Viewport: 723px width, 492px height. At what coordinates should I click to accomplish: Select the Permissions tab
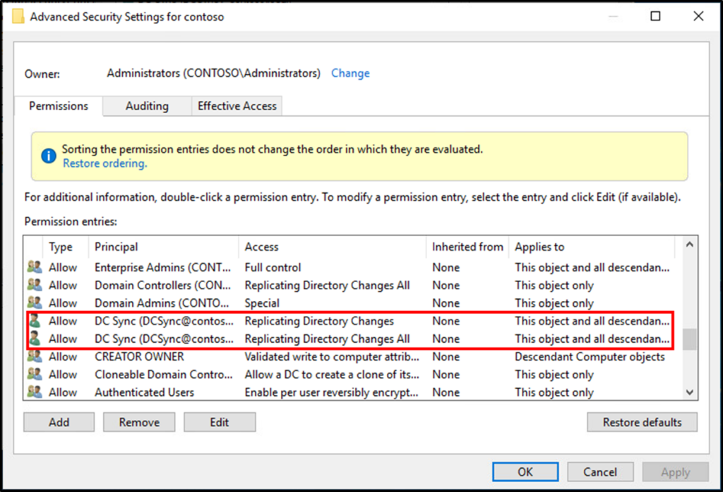pyautogui.click(x=59, y=106)
